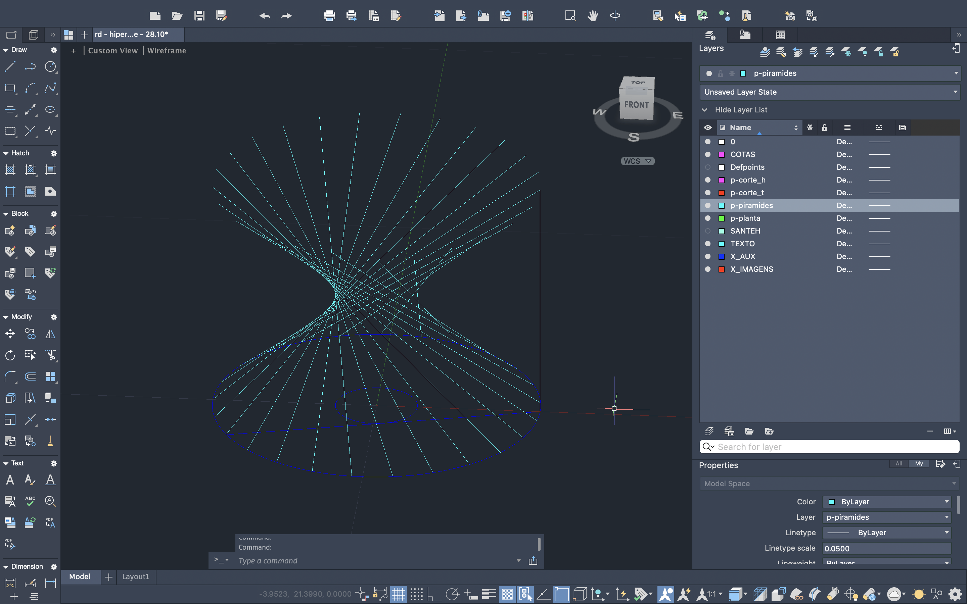Click the p-corte_t red color swatch
This screenshot has width=967, height=604.
(722, 193)
